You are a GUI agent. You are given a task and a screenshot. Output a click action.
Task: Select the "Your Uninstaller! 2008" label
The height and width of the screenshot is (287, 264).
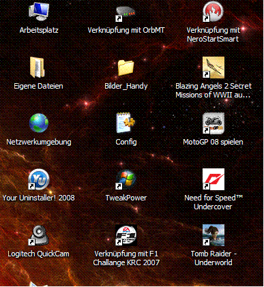coord(39,198)
